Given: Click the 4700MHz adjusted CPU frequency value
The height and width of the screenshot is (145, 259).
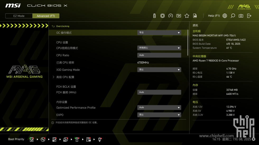Looking at the screenshot, I should (x=143, y=62).
